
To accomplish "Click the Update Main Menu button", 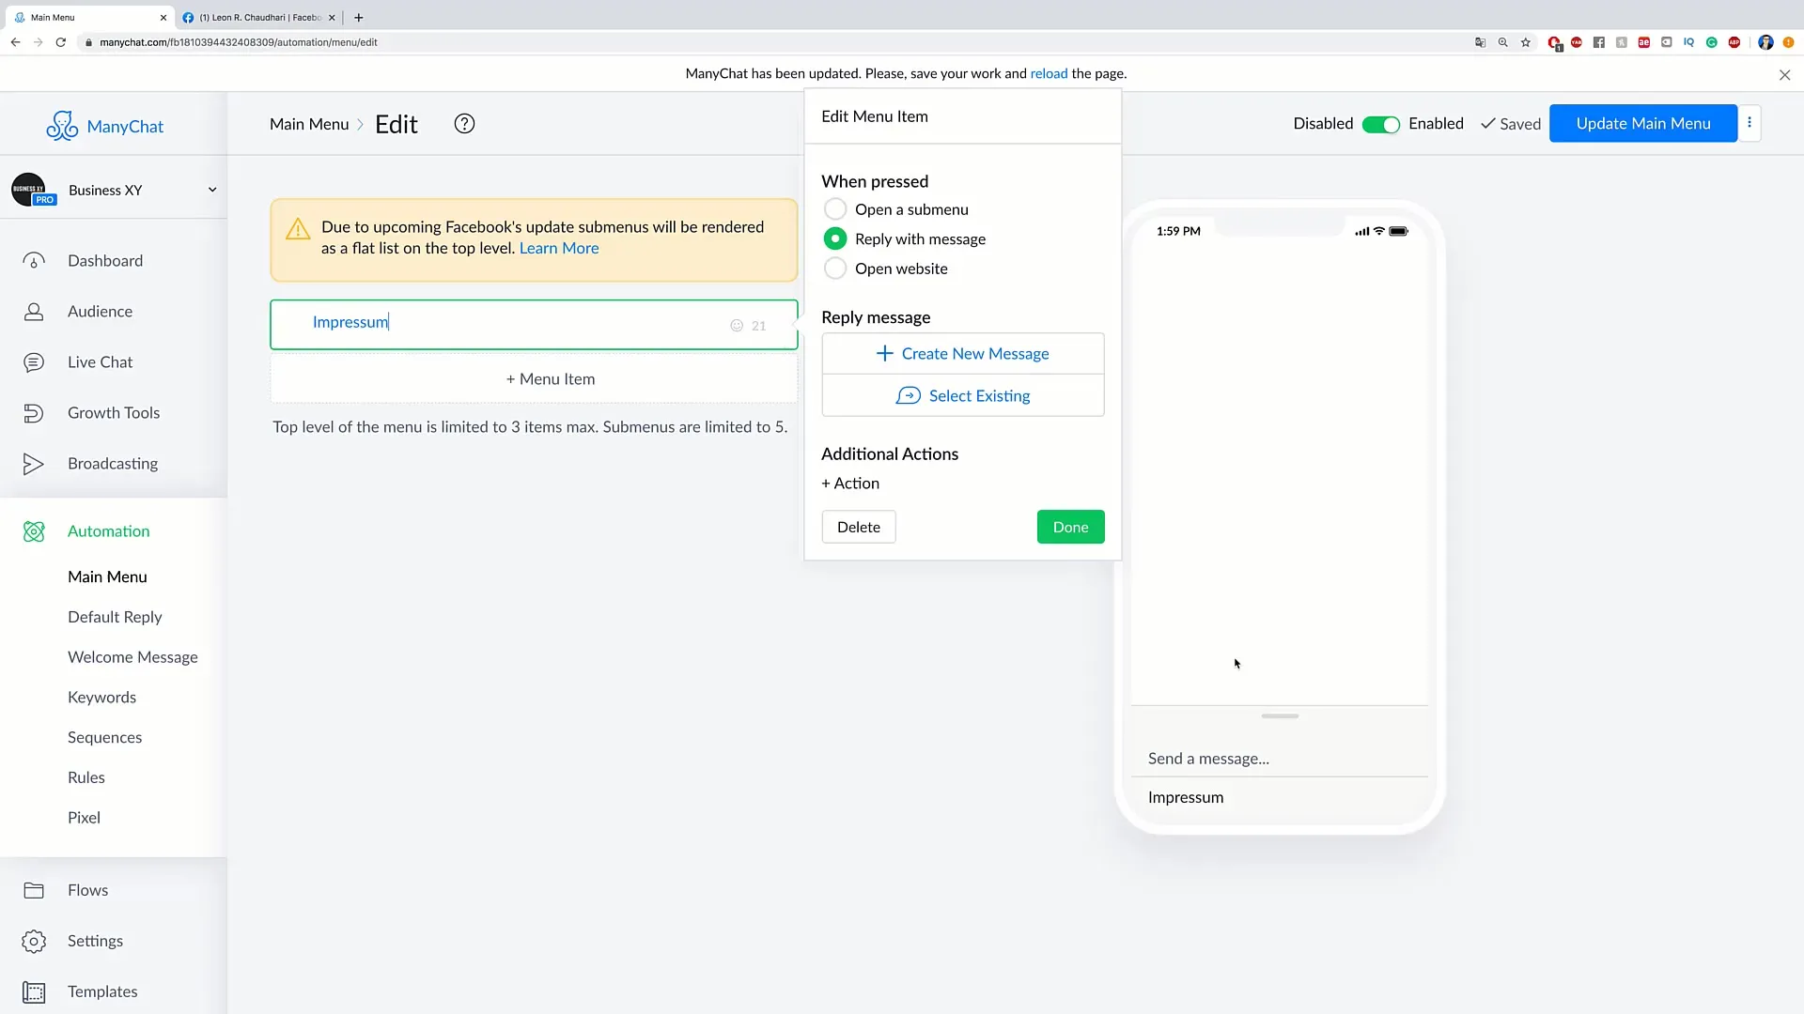I will coord(1643,123).
